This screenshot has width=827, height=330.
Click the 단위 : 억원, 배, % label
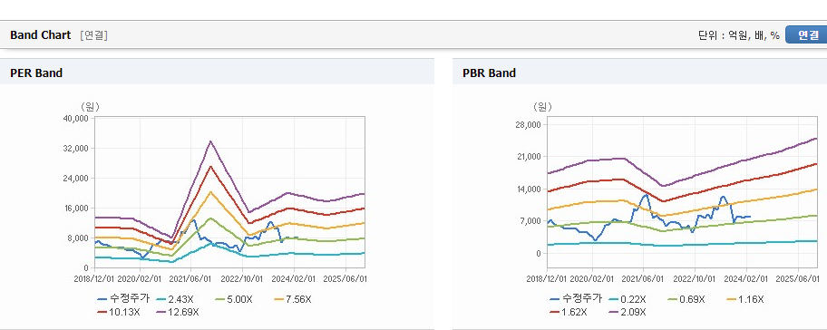738,35
